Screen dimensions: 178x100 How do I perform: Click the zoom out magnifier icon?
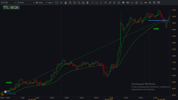point(79,3)
